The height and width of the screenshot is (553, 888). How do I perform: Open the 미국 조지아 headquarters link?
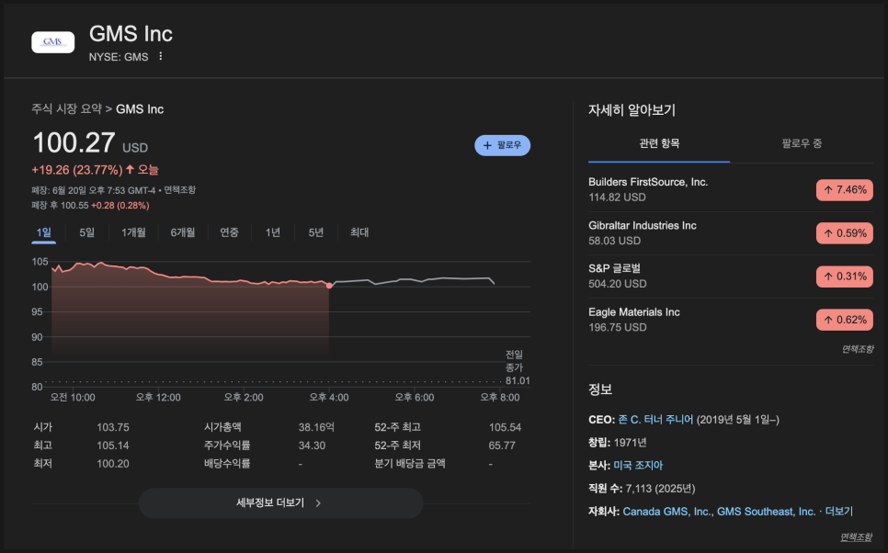click(638, 465)
